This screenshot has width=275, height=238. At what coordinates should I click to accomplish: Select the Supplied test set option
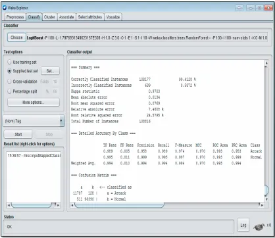(22, 71)
